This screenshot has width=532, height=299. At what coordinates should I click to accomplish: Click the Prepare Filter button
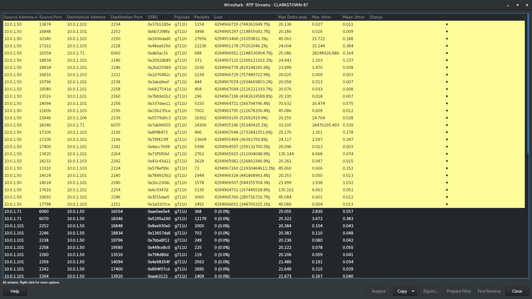coord(459,291)
